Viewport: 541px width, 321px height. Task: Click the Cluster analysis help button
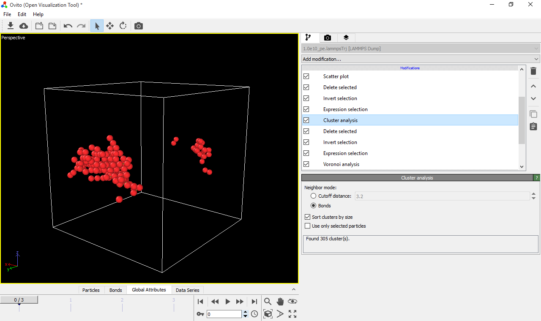tap(536, 177)
